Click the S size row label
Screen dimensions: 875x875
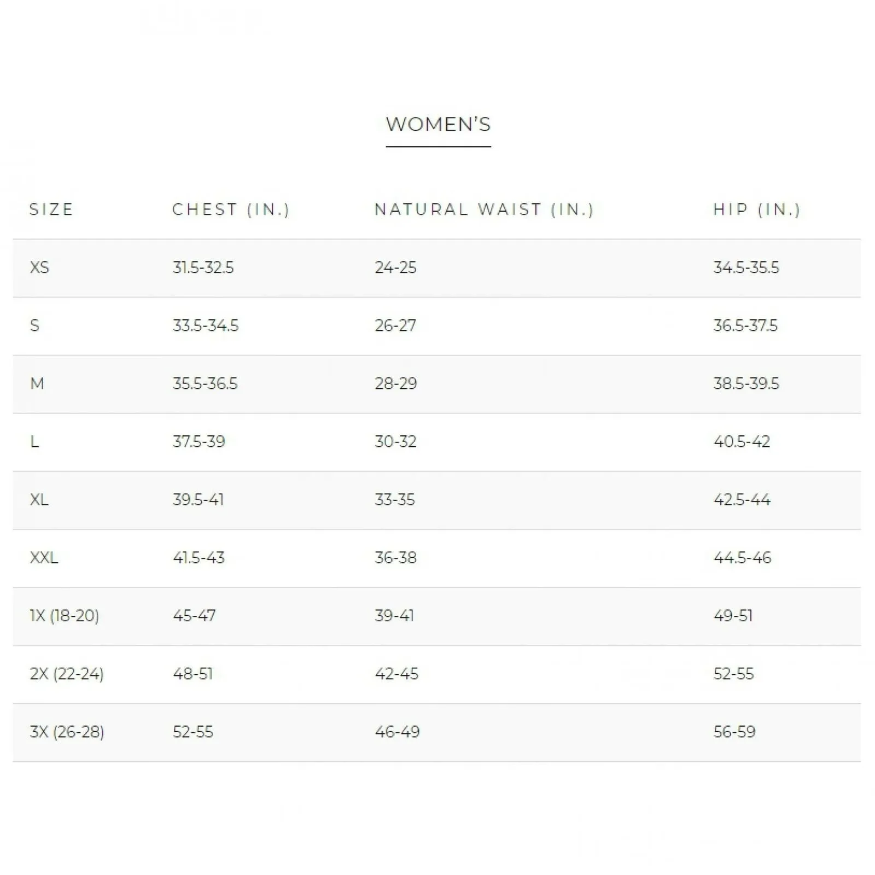pos(34,325)
